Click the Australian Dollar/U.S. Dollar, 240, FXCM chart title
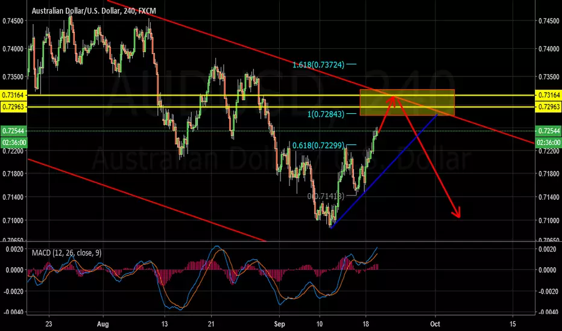This screenshot has width=562, height=331. coord(94,11)
